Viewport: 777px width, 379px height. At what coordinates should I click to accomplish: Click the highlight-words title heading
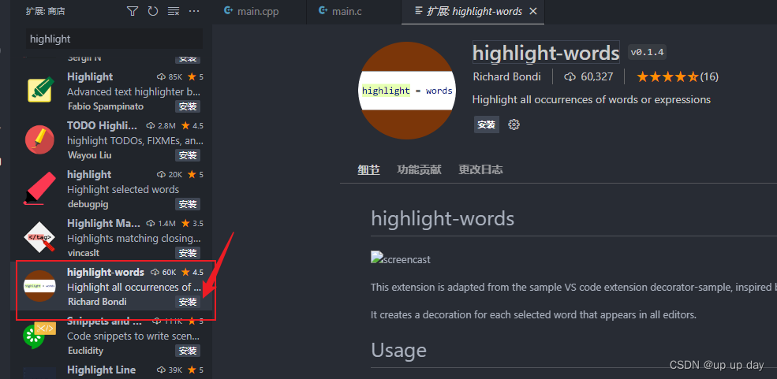point(546,53)
